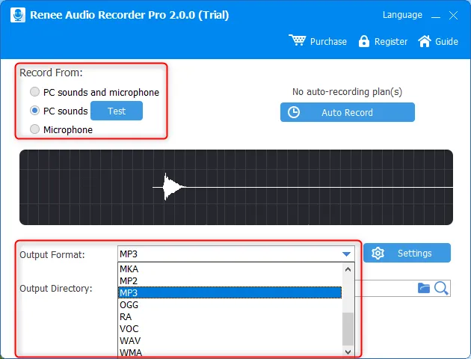Choose MP2 from the format list
Image resolution: width=471 pixels, height=359 pixels.
click(x=230, y=280)
